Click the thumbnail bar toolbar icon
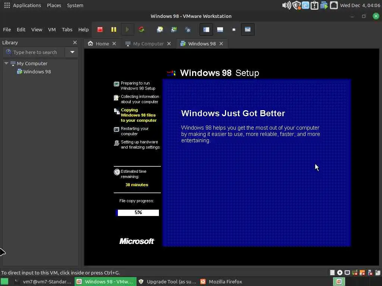The height and width of the screenshot is (286, 382). (220, 29)
